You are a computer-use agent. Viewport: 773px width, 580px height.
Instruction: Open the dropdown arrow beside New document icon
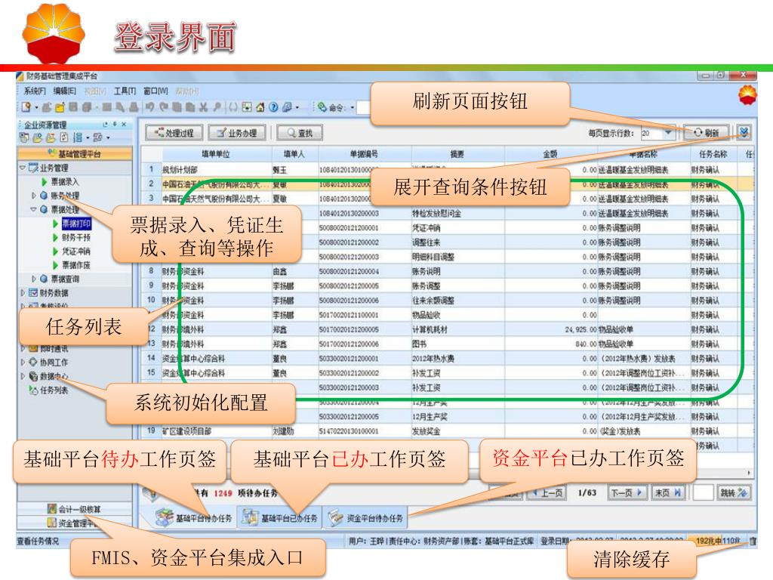(36, 107)
